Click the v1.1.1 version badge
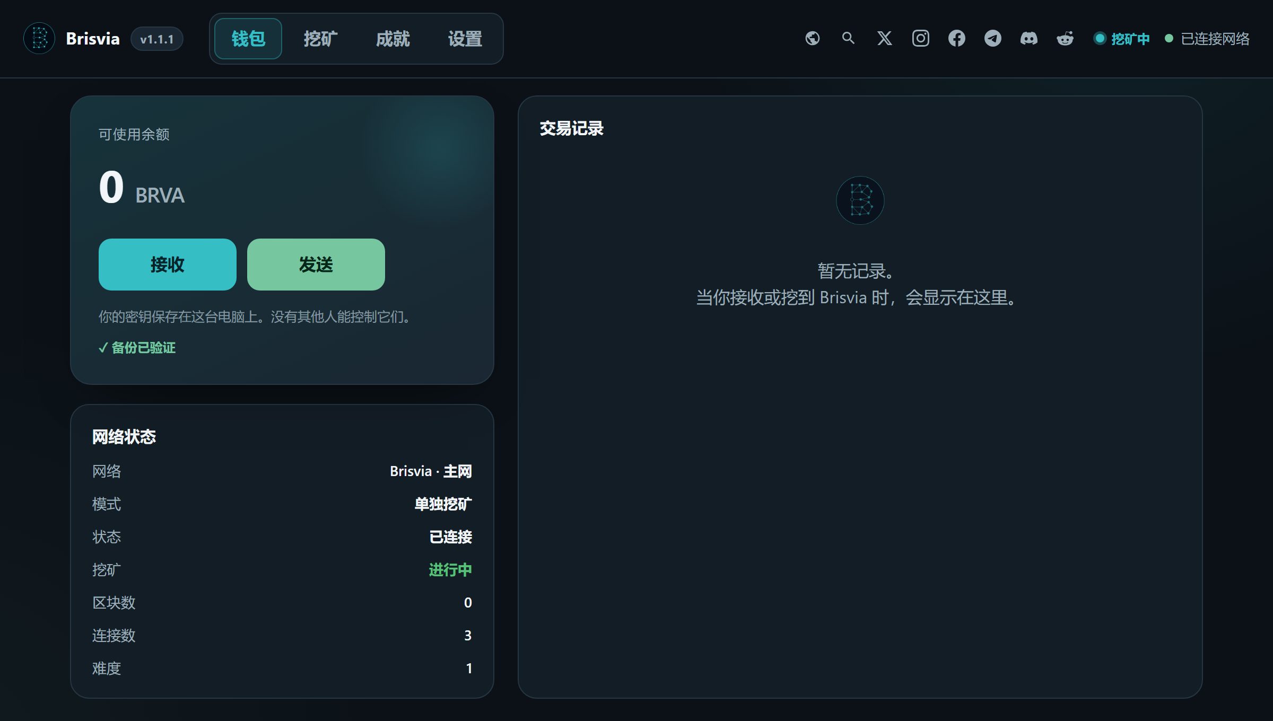Image resolution: width=1273 pixels, height=721 pixels. pyautogui.click(x=156, y=39)
